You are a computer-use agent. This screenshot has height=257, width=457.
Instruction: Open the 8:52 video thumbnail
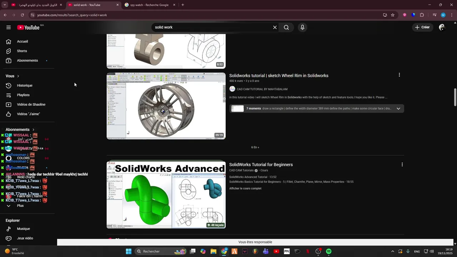point(166,51)
